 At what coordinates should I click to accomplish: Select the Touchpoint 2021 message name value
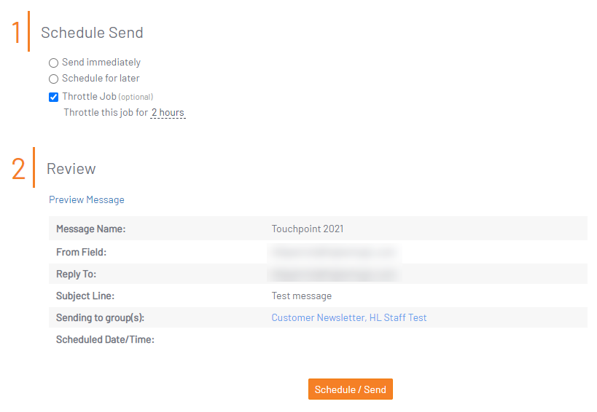coord(308,229)
